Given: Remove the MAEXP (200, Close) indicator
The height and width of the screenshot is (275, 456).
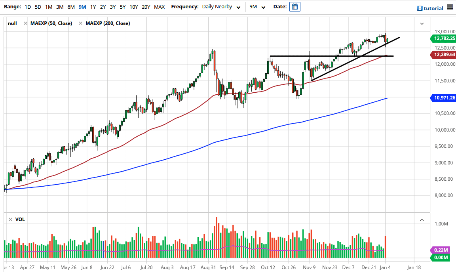Looking at the screenshot, I should (x=81, y=23).
